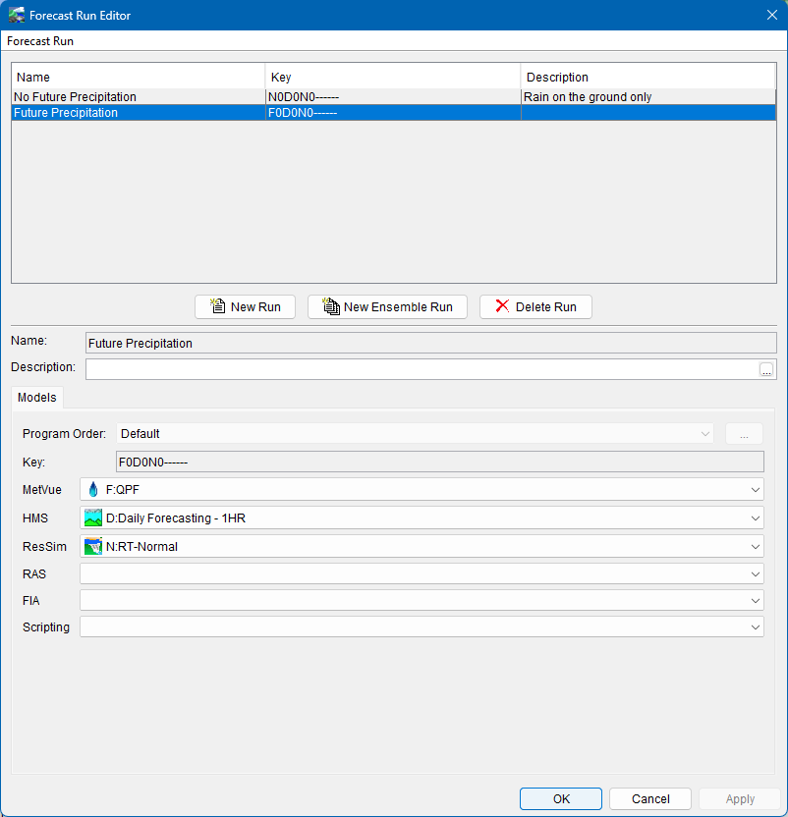Select the Future Precipitation run row

coord(394,113)
